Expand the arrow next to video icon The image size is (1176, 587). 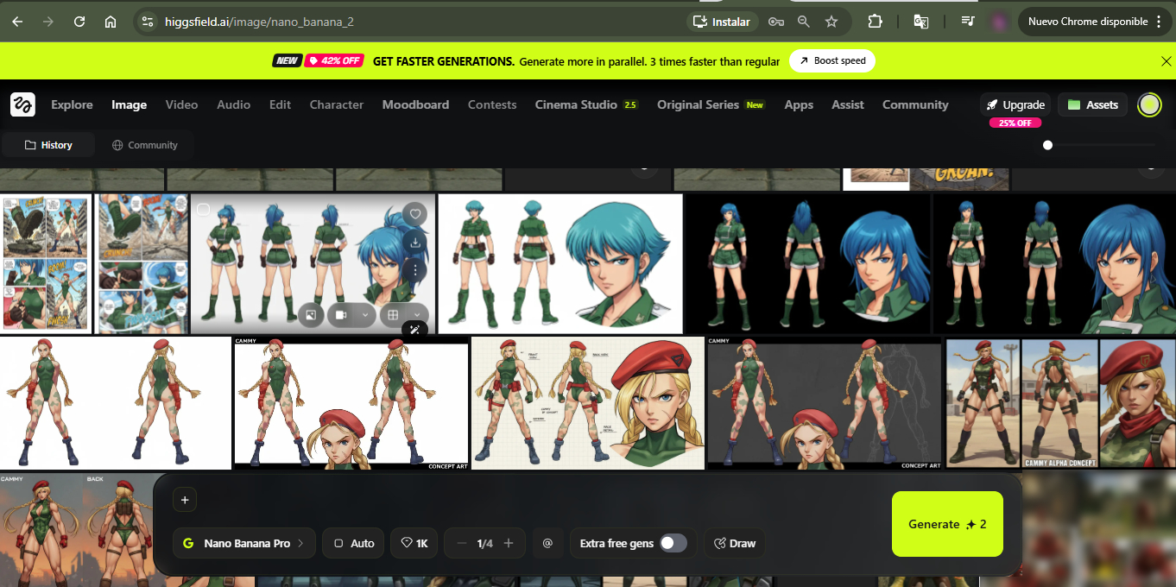[x=365, y=315]
